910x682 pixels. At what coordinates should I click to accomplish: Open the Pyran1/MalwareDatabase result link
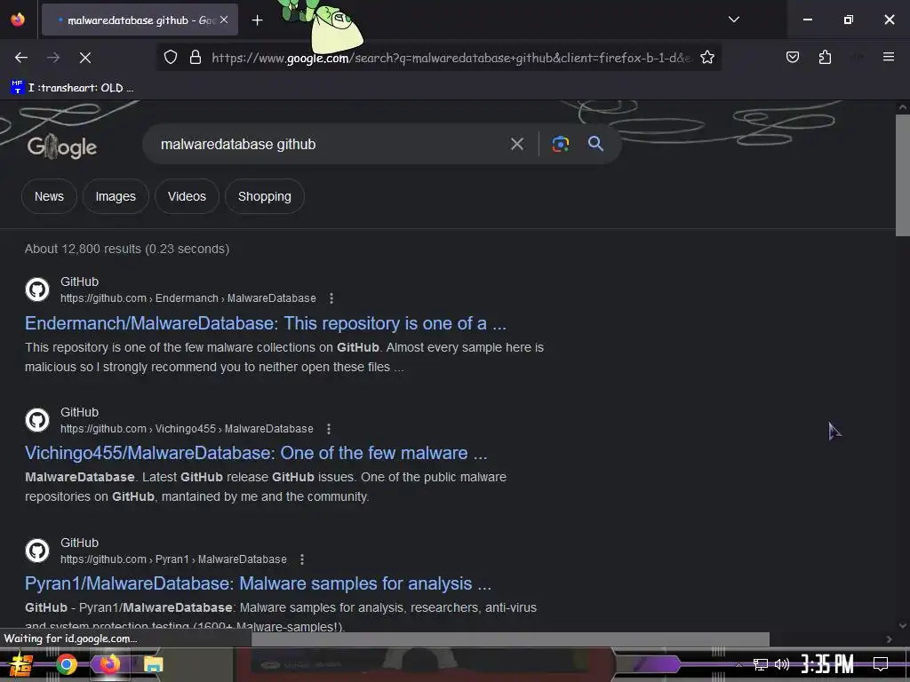[x=259, y=583]
